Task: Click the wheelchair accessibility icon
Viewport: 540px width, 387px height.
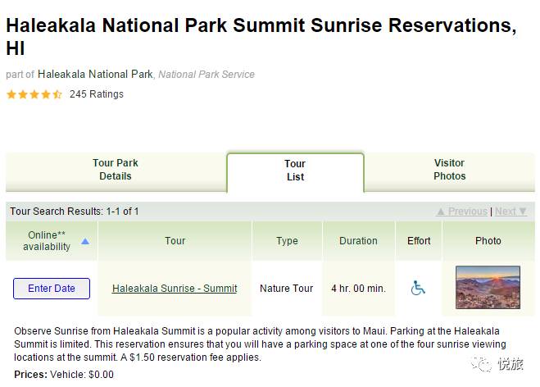Action: [418, 288]
